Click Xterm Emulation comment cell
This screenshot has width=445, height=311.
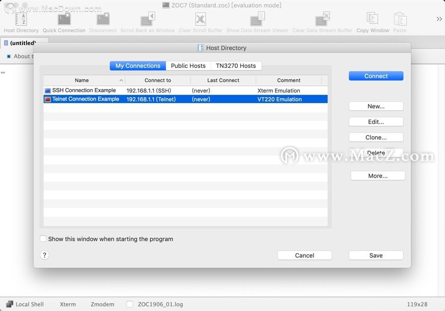click(279, 91)
